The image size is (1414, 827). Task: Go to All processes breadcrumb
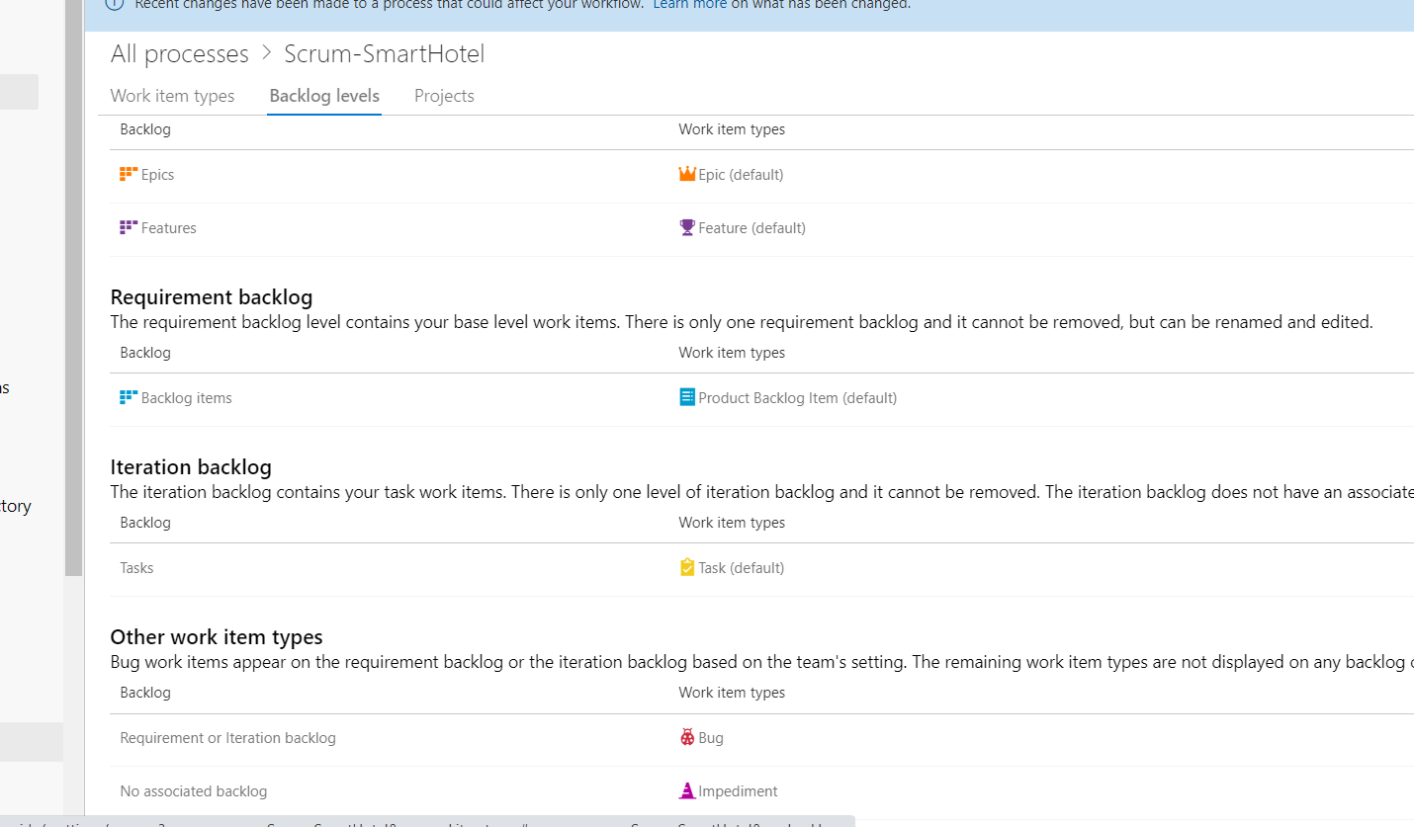pos(180,53)
